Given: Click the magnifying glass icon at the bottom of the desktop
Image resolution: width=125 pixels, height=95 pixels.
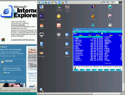Looking at the screenshot, I should tap(41, 90).
